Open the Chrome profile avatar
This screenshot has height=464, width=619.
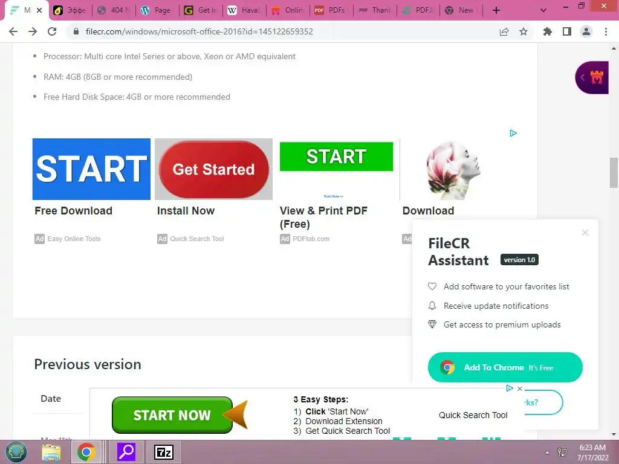coord(586,31)
